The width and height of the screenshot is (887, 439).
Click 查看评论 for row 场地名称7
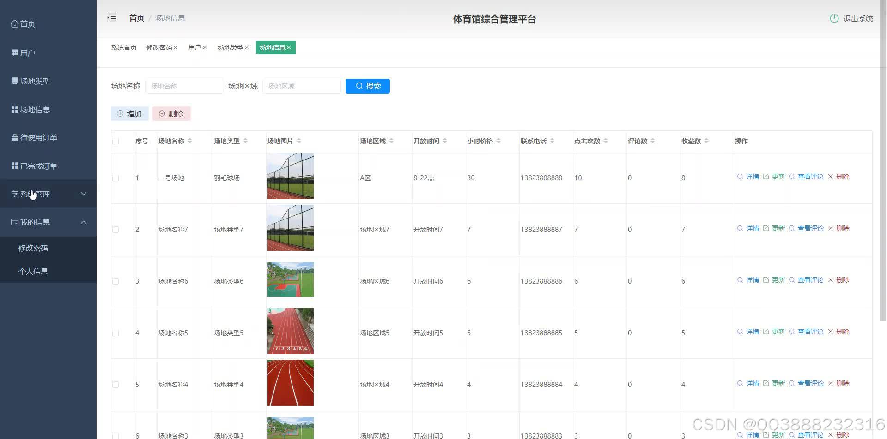click(807, 228)
